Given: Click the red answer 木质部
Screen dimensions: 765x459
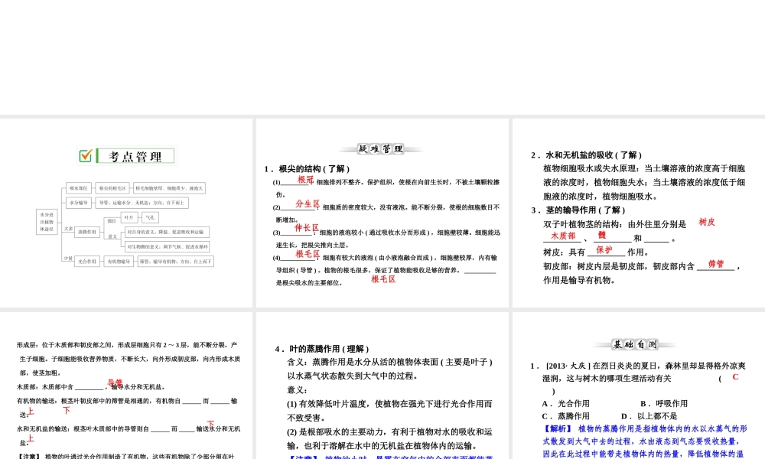Looking at the screenshot, I should (x=563, y=236).
